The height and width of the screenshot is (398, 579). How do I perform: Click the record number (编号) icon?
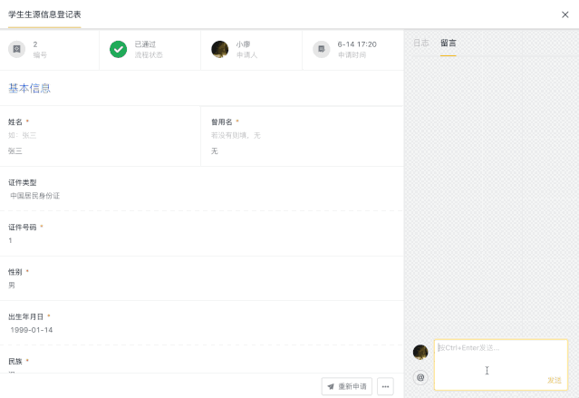(16, 49)
